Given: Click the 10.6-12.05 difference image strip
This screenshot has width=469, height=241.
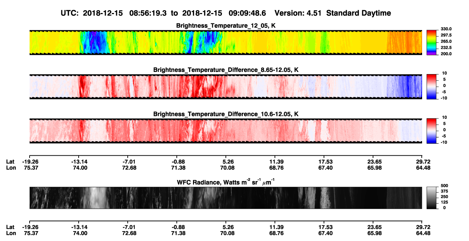Looking at the screenshot, I should click(x=226, y=131).
